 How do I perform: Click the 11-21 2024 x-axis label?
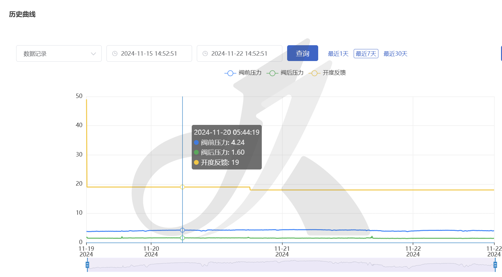pos(282,251)
